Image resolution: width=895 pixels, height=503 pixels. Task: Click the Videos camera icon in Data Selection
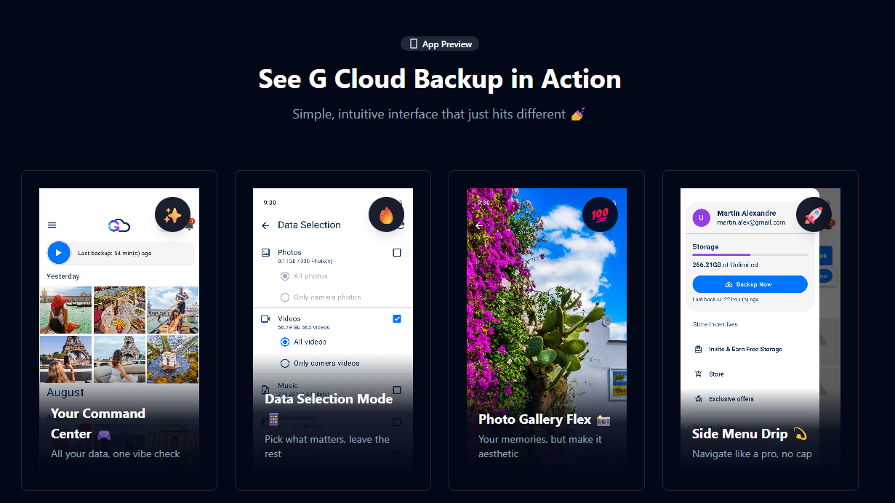pos(265,319)
